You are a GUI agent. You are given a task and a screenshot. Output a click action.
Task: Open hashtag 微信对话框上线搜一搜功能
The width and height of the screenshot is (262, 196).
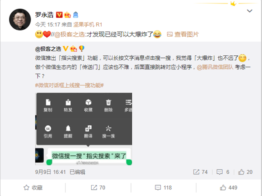tap(69, 86)
